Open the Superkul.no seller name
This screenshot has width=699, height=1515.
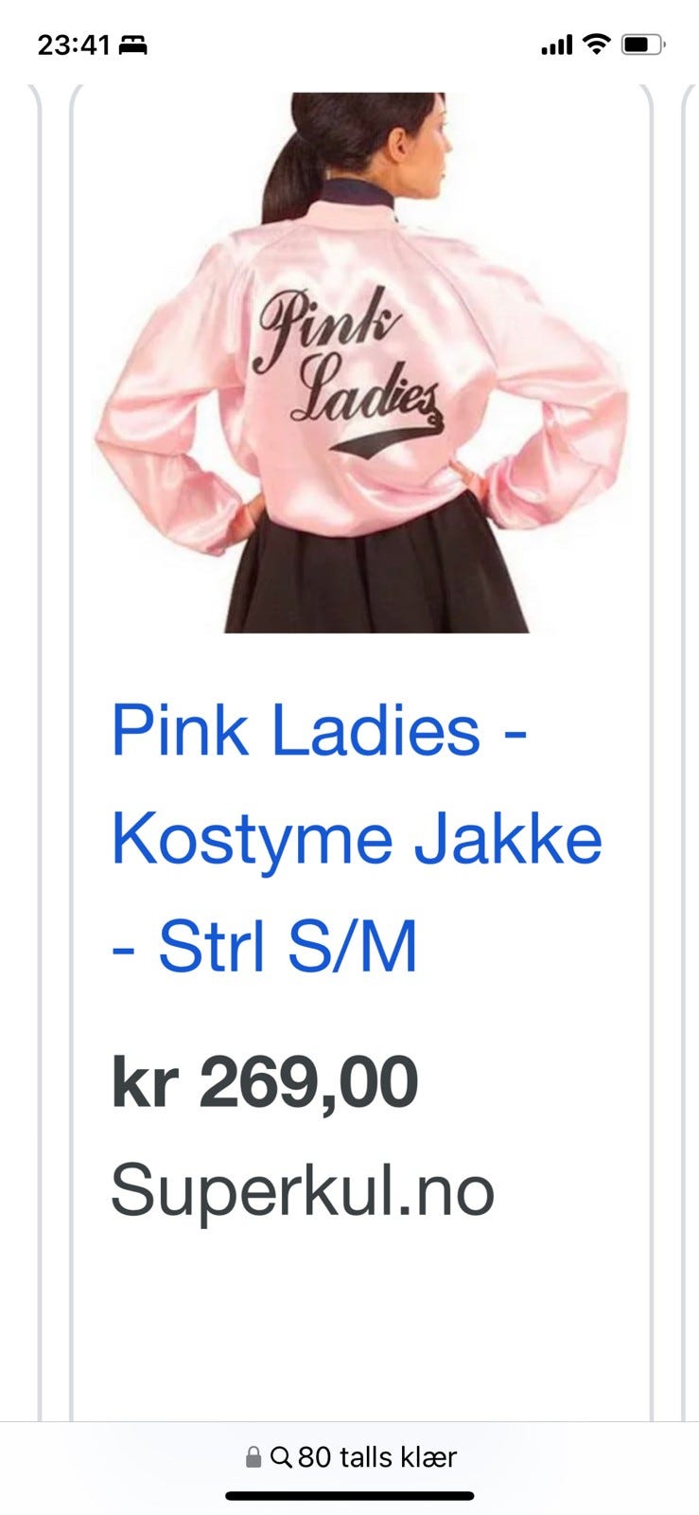pos(303,1190)
